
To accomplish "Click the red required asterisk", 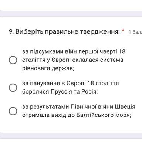I will [x=123, y=30].
